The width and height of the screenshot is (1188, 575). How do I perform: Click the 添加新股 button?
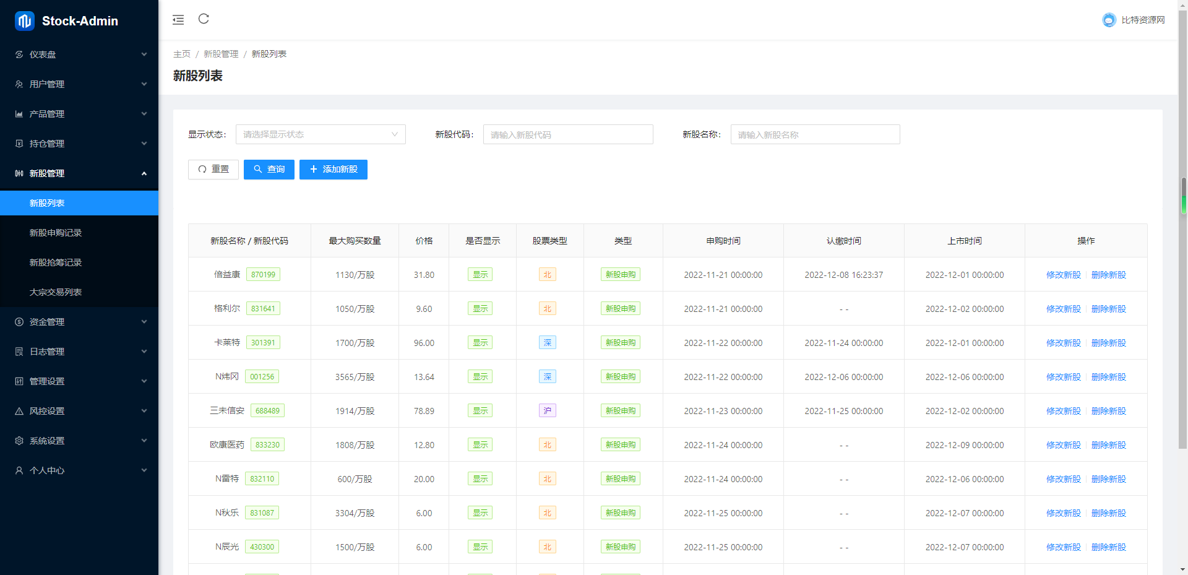tap(333, 169)
